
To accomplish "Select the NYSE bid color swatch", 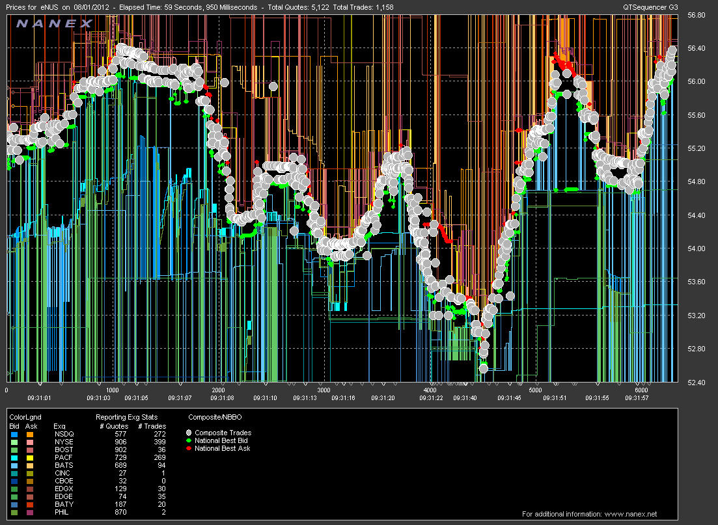I will [x=15, y=442].
